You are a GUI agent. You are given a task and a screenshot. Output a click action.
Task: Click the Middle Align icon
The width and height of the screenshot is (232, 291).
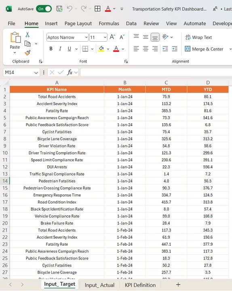pos(146,37)
